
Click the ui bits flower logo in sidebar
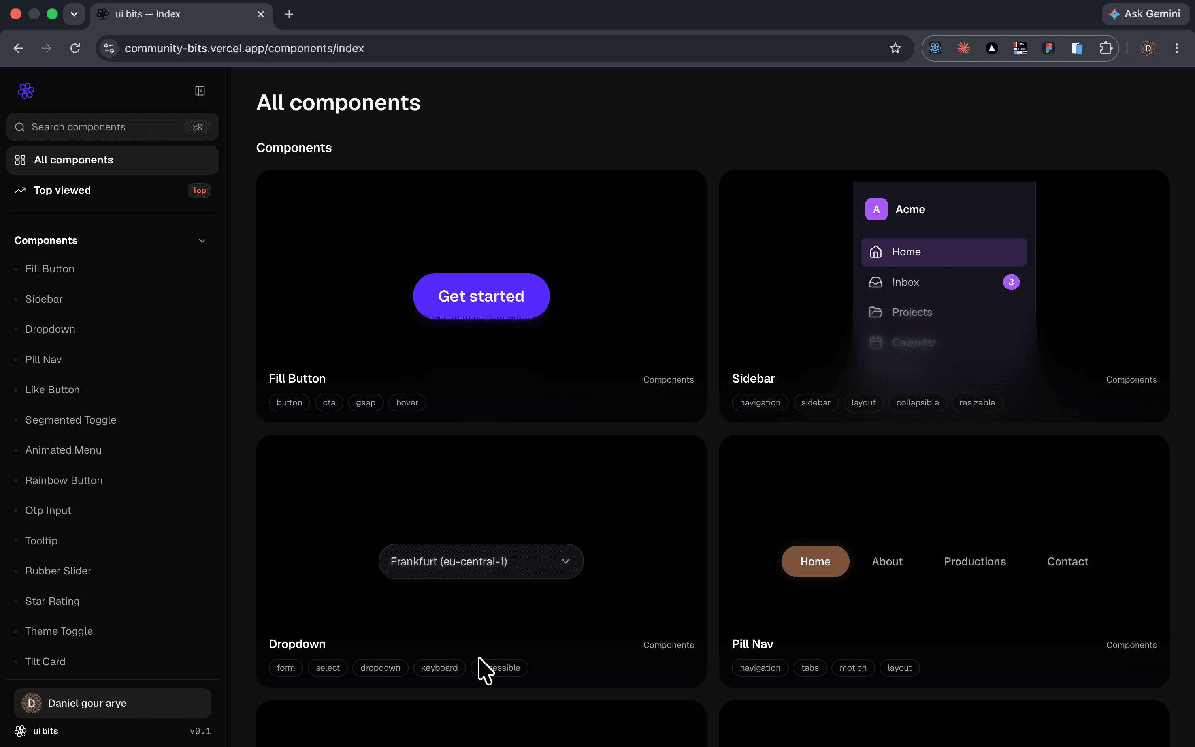tap(26, 91)
